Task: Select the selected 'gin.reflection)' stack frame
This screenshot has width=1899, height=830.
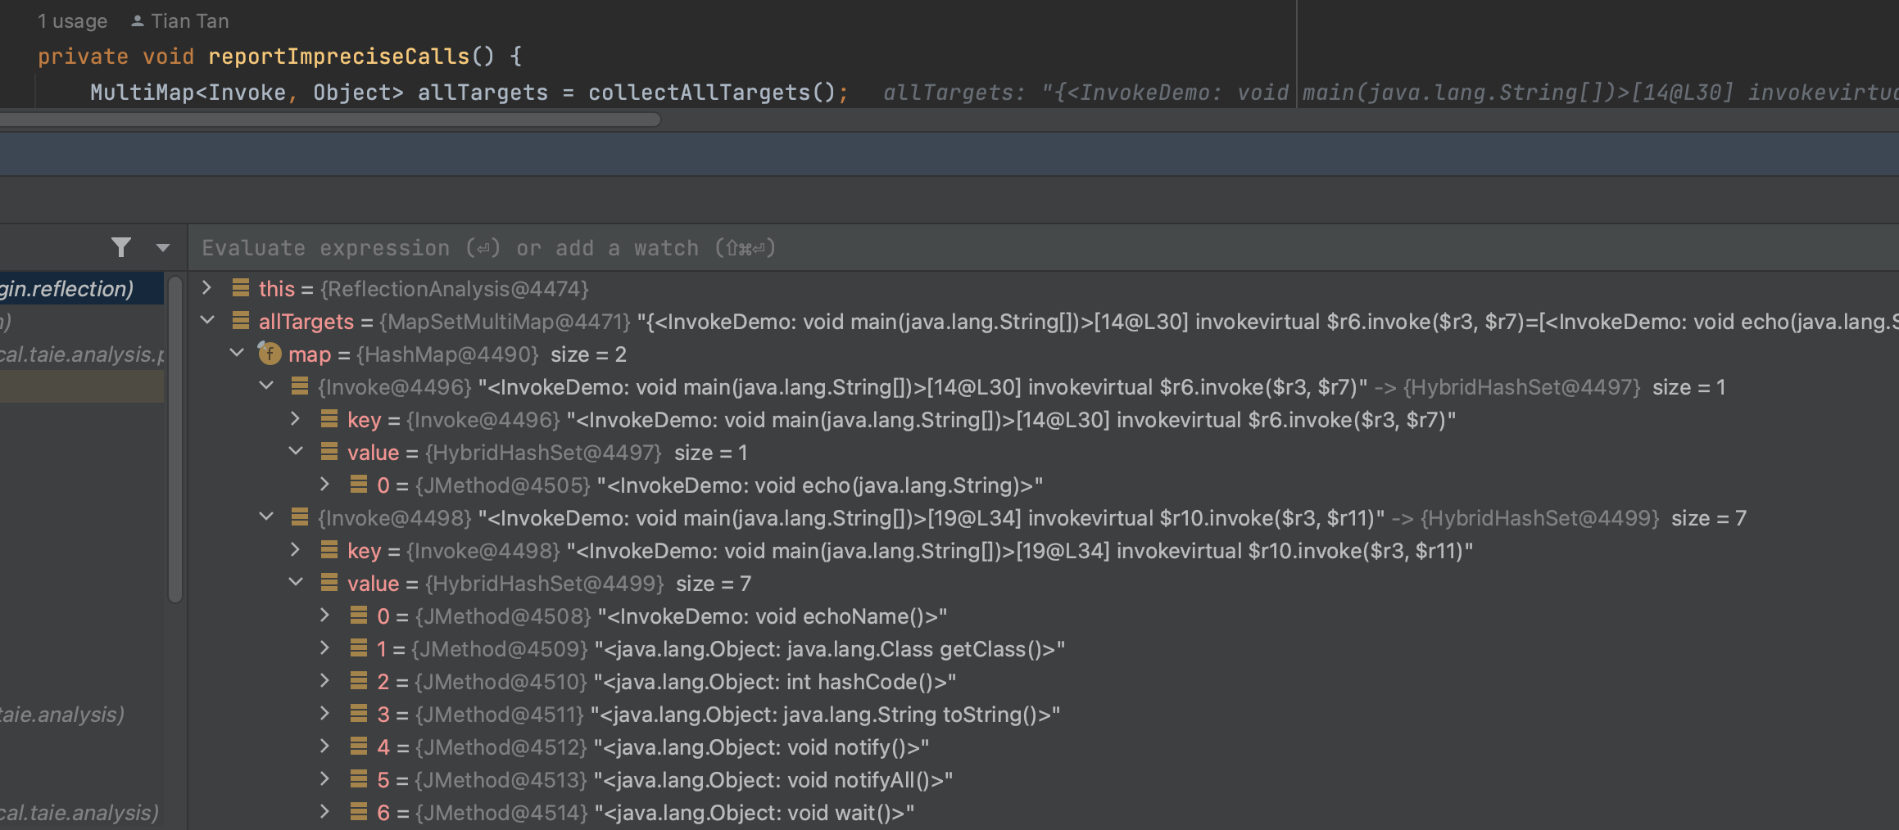Action: pyautogui.click(x=82, y=289)
